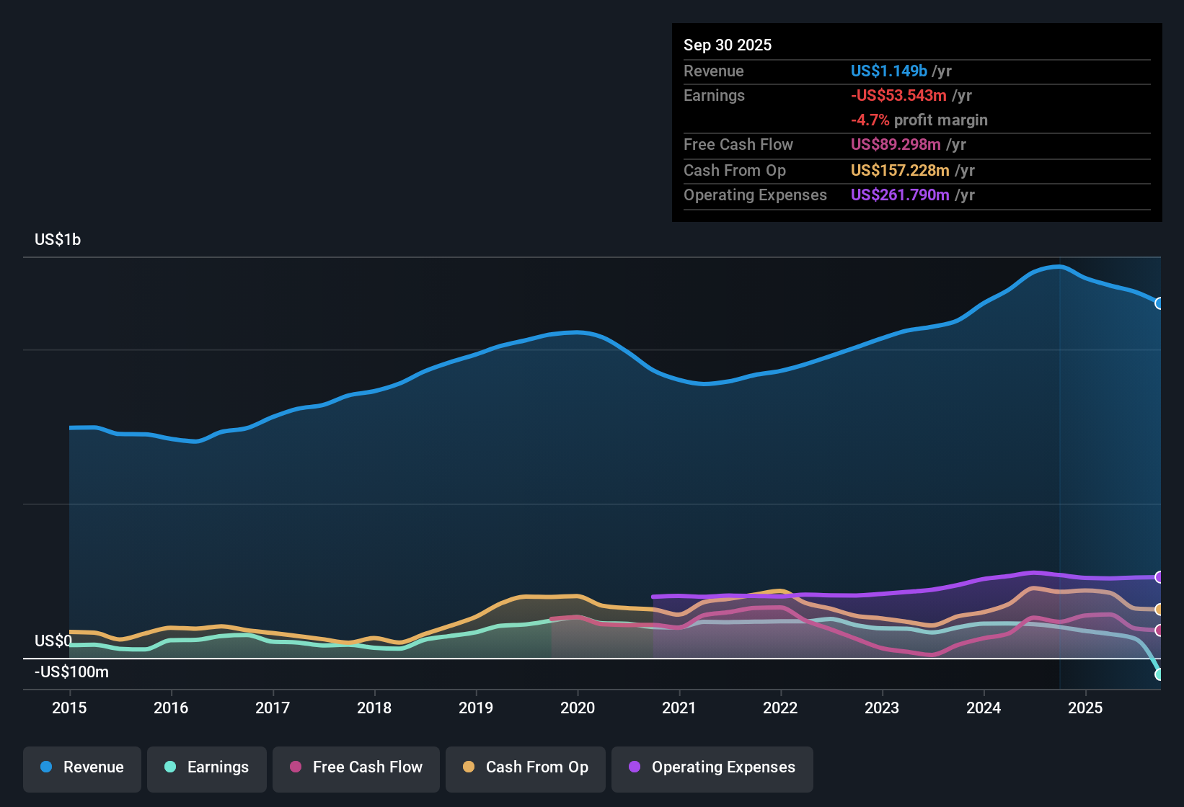Click the Earnings endpoint marker at chart edge
1184x807 pixels.
tap(1159, 676)
